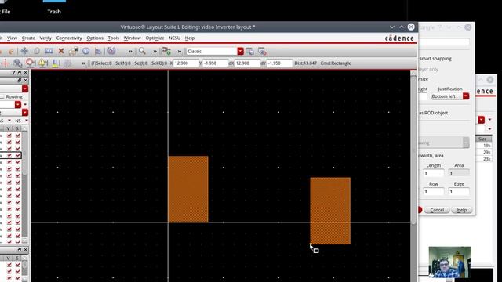Click the red X Delete icon
This screenshot has width=502, height=282.
pyautogui.click(x=61, y=51)
